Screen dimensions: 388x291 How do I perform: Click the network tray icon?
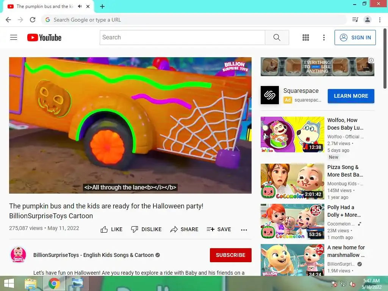tap(343, 284)
